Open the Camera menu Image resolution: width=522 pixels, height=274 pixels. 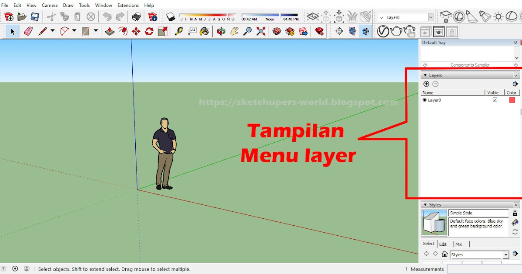[50, 5]
